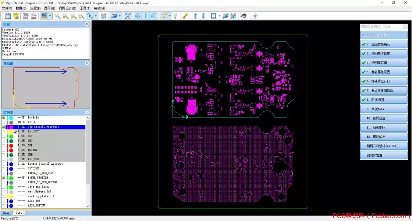
Task: Open the 帮助(H) menu
Action: (x=100, y=8)
